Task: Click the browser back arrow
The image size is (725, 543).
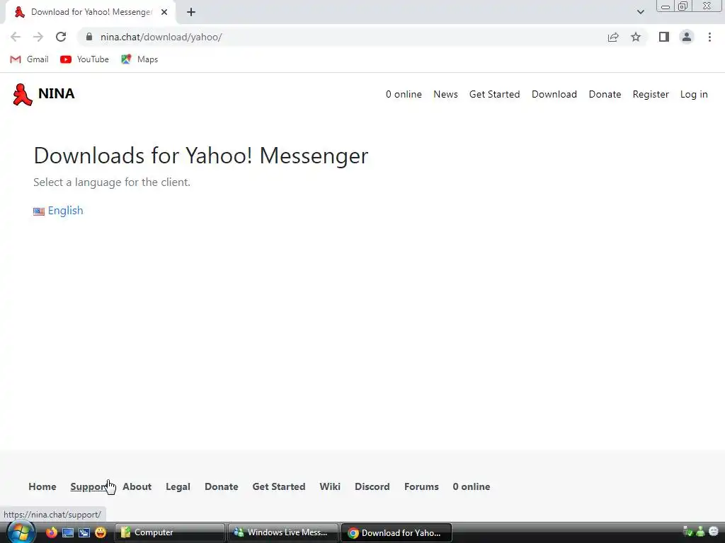Action: (x=16, y=37)
